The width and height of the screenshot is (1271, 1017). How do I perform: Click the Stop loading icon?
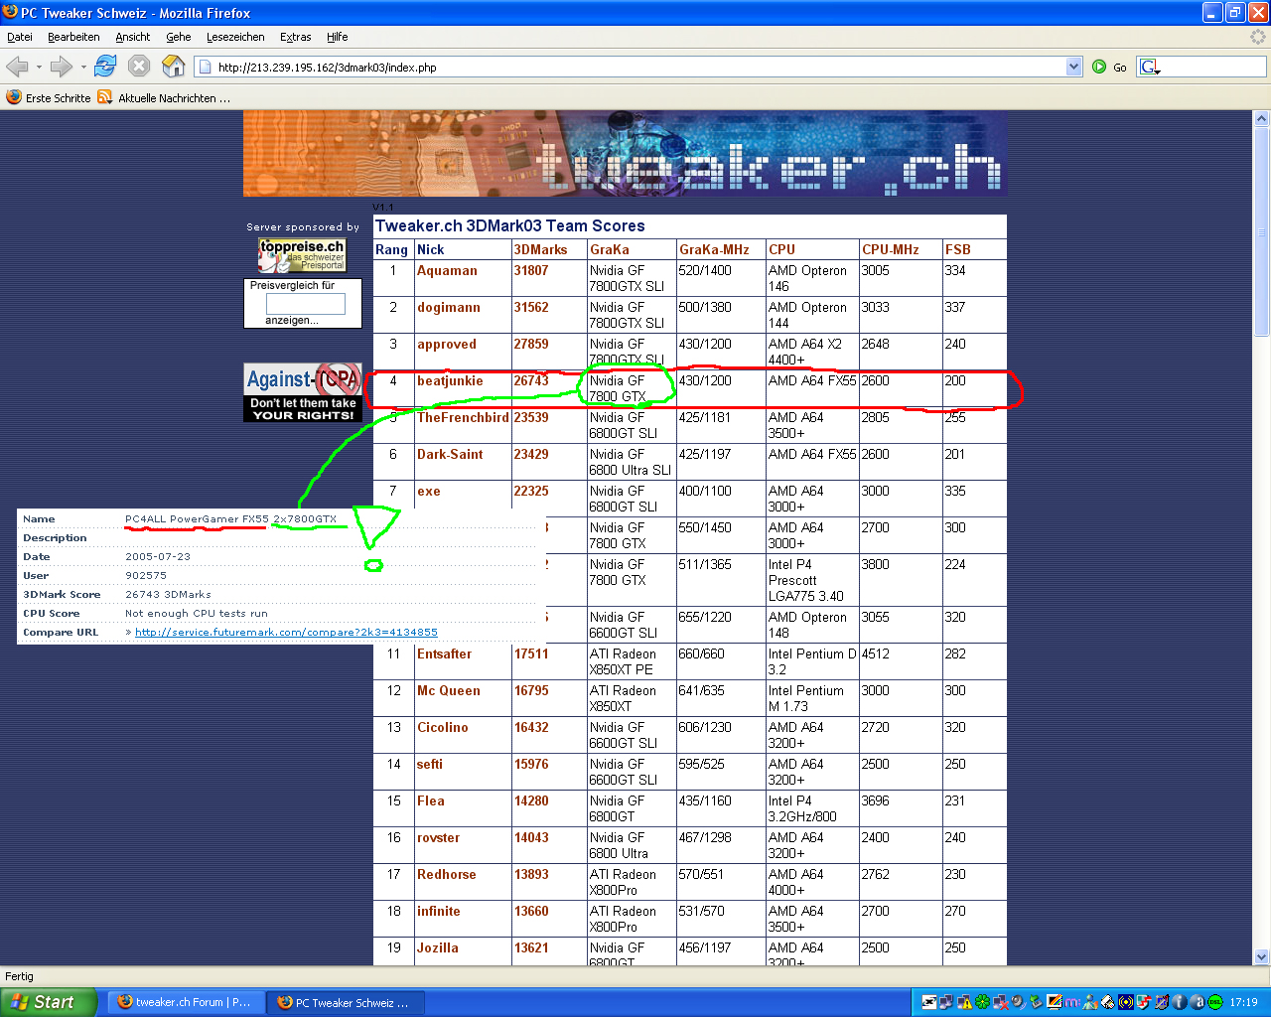pyautogui.click(x=139, y=67)
